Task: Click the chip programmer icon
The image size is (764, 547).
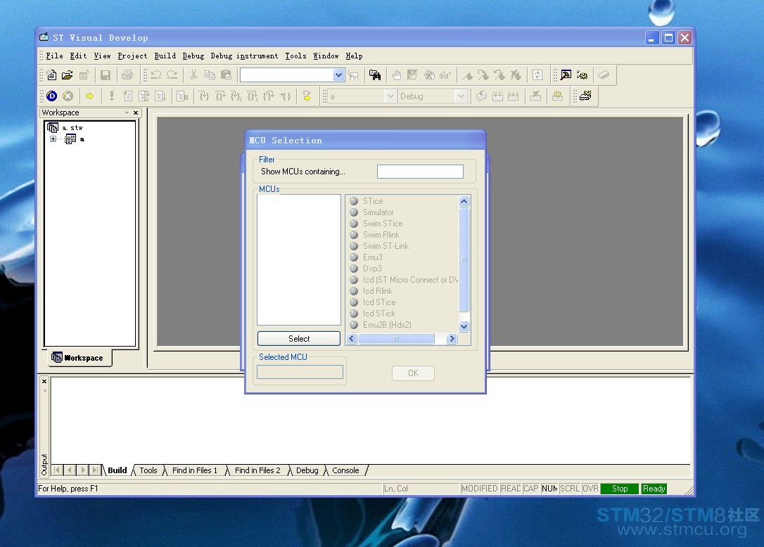Action: tap(604, 75)
